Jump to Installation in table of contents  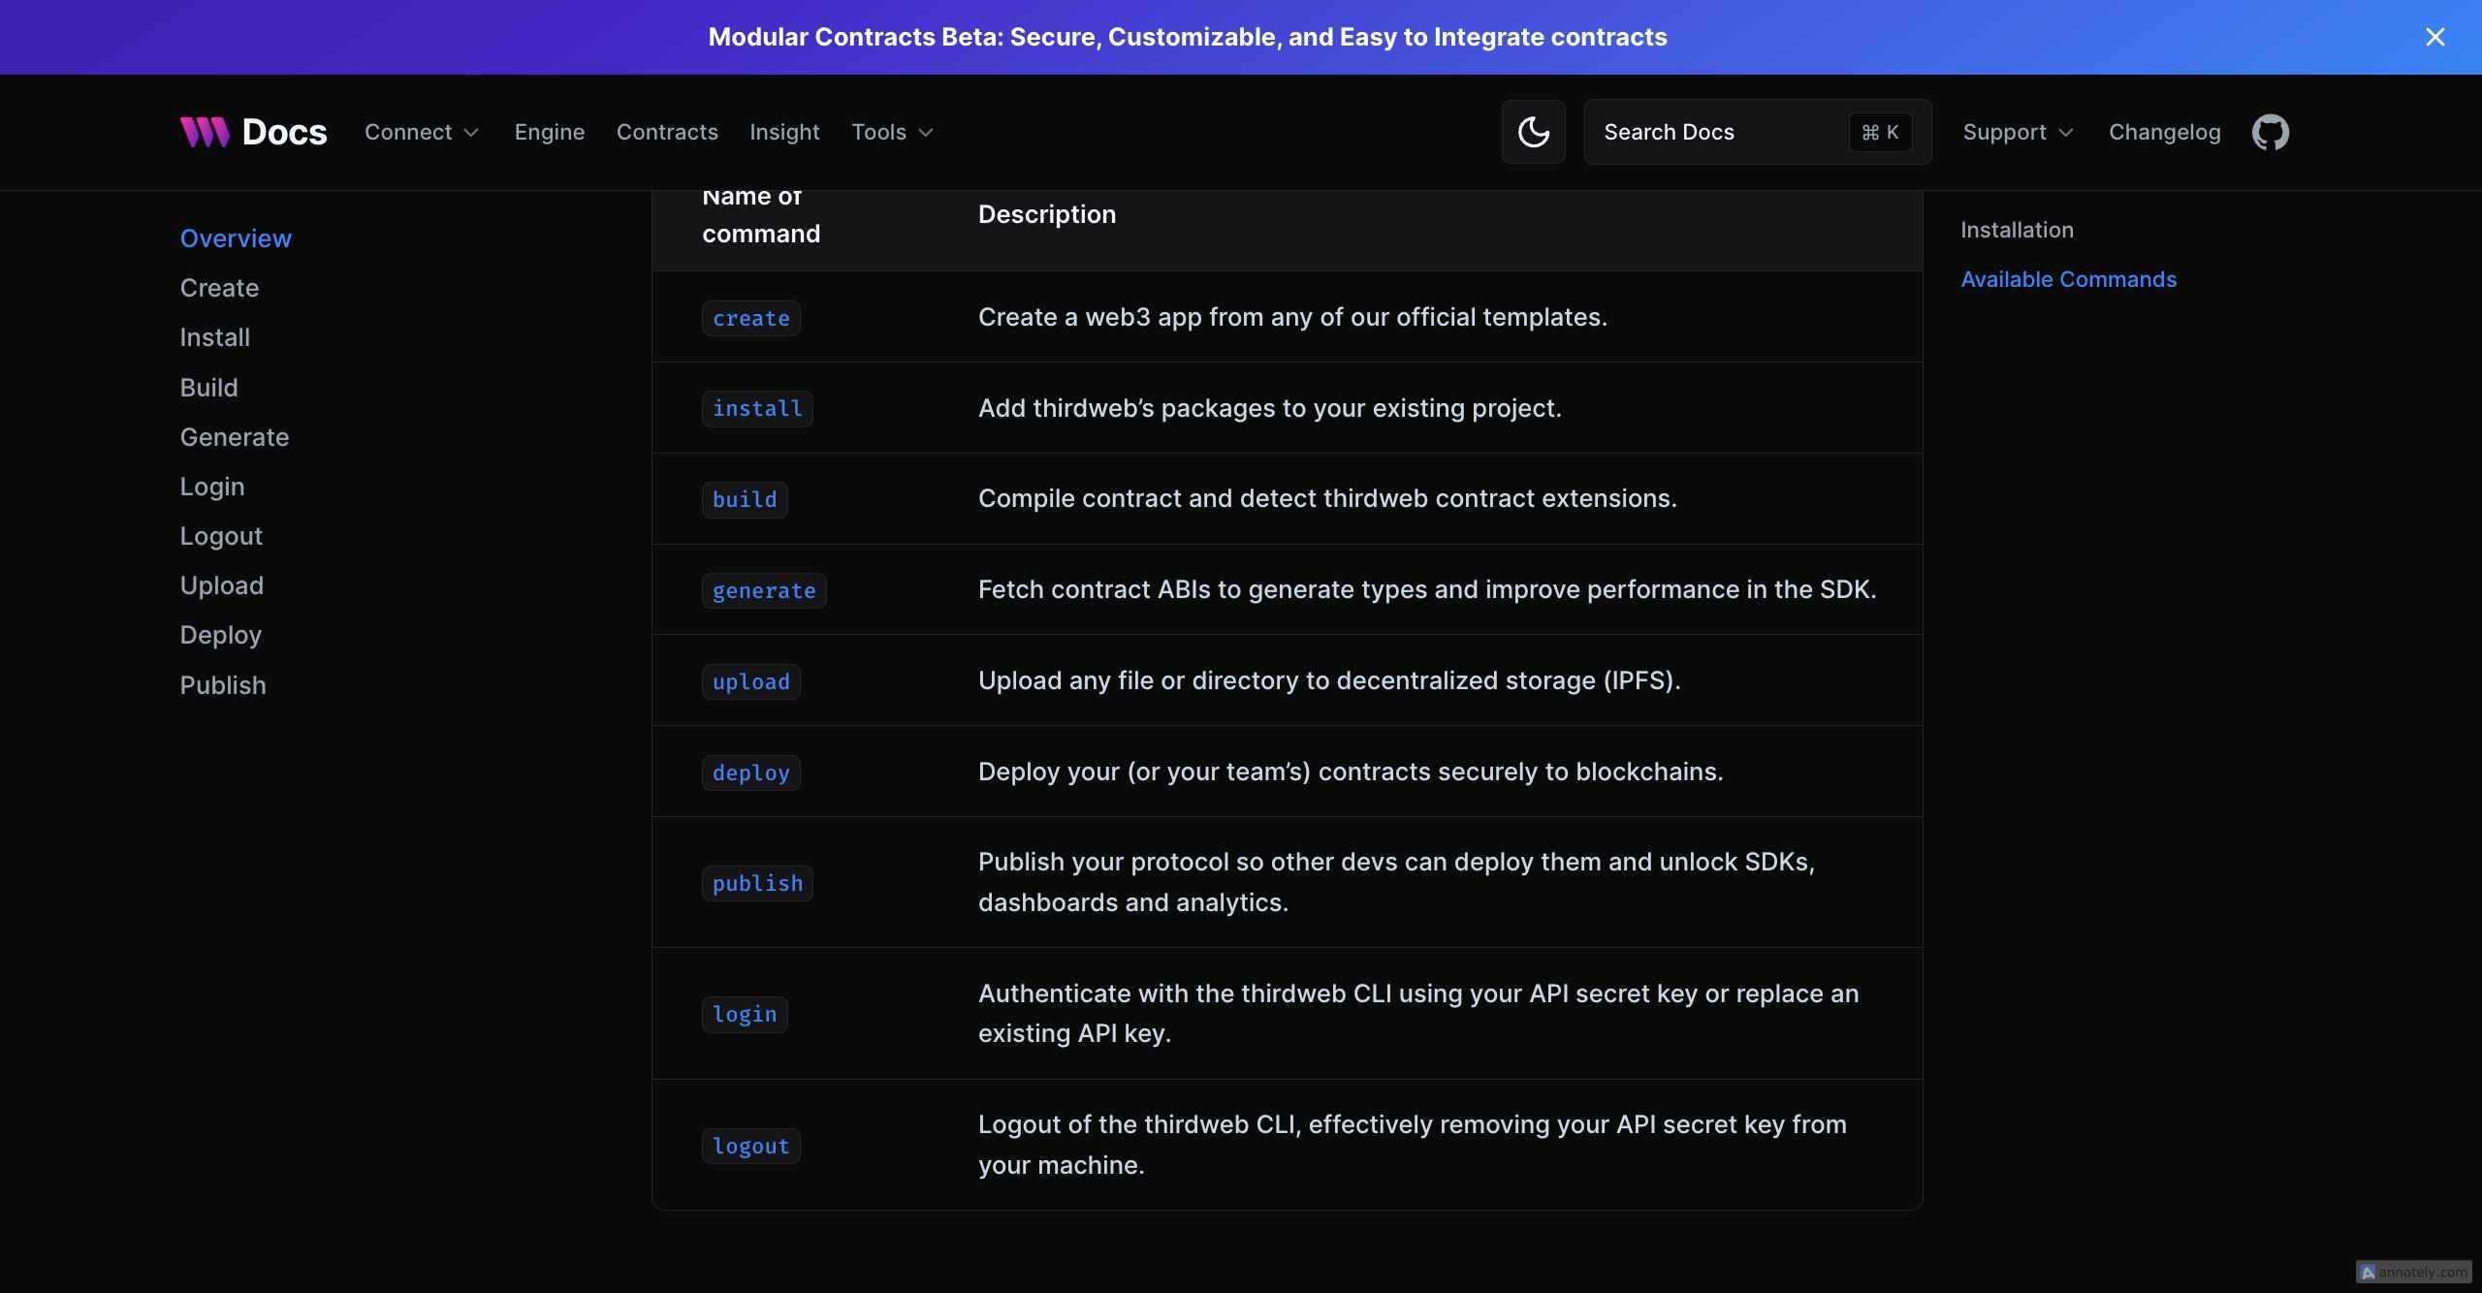pyautogui.click(x=2017, y=230)
